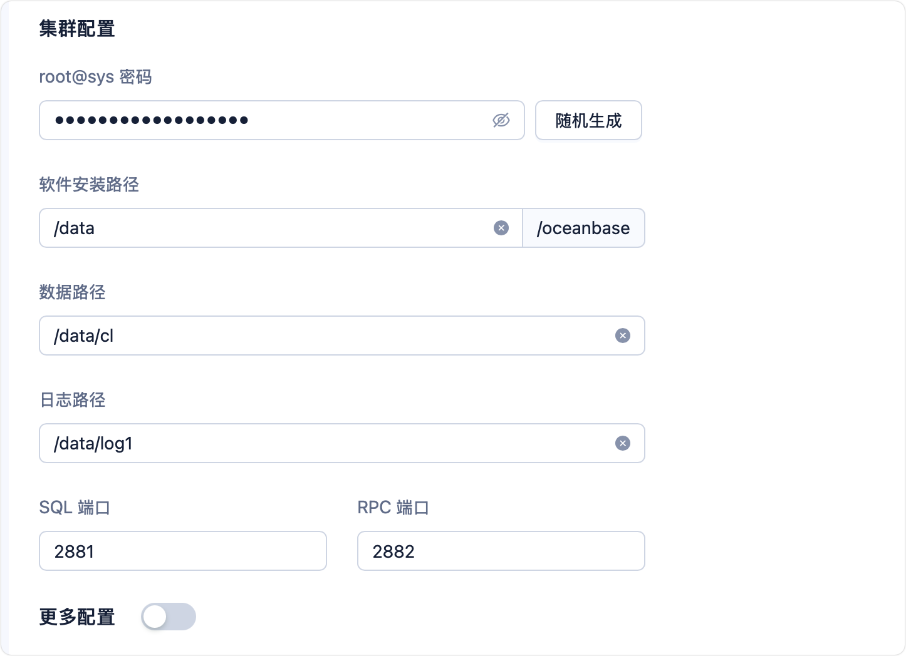906x656 pixels.
Task: Click the 随机生成 button
Action: (588, 120)
